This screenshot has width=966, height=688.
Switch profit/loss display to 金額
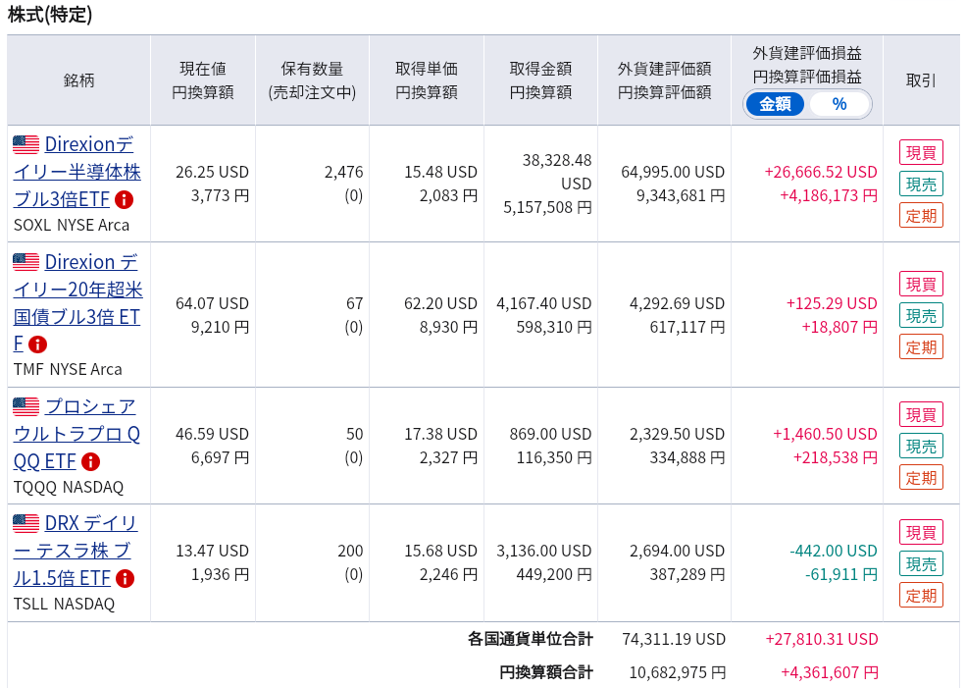tap(775, 104)
